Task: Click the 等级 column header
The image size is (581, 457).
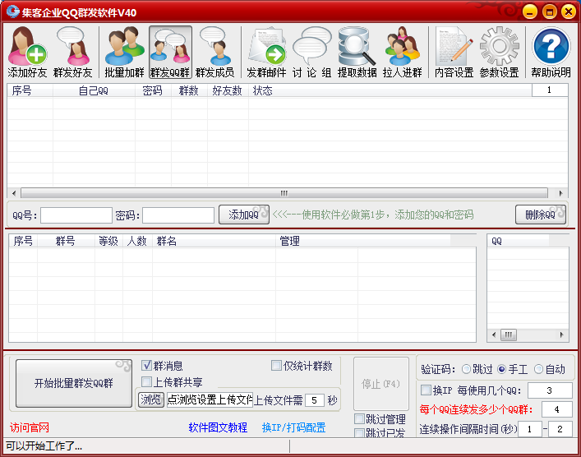Action: (x=108, y=242)
